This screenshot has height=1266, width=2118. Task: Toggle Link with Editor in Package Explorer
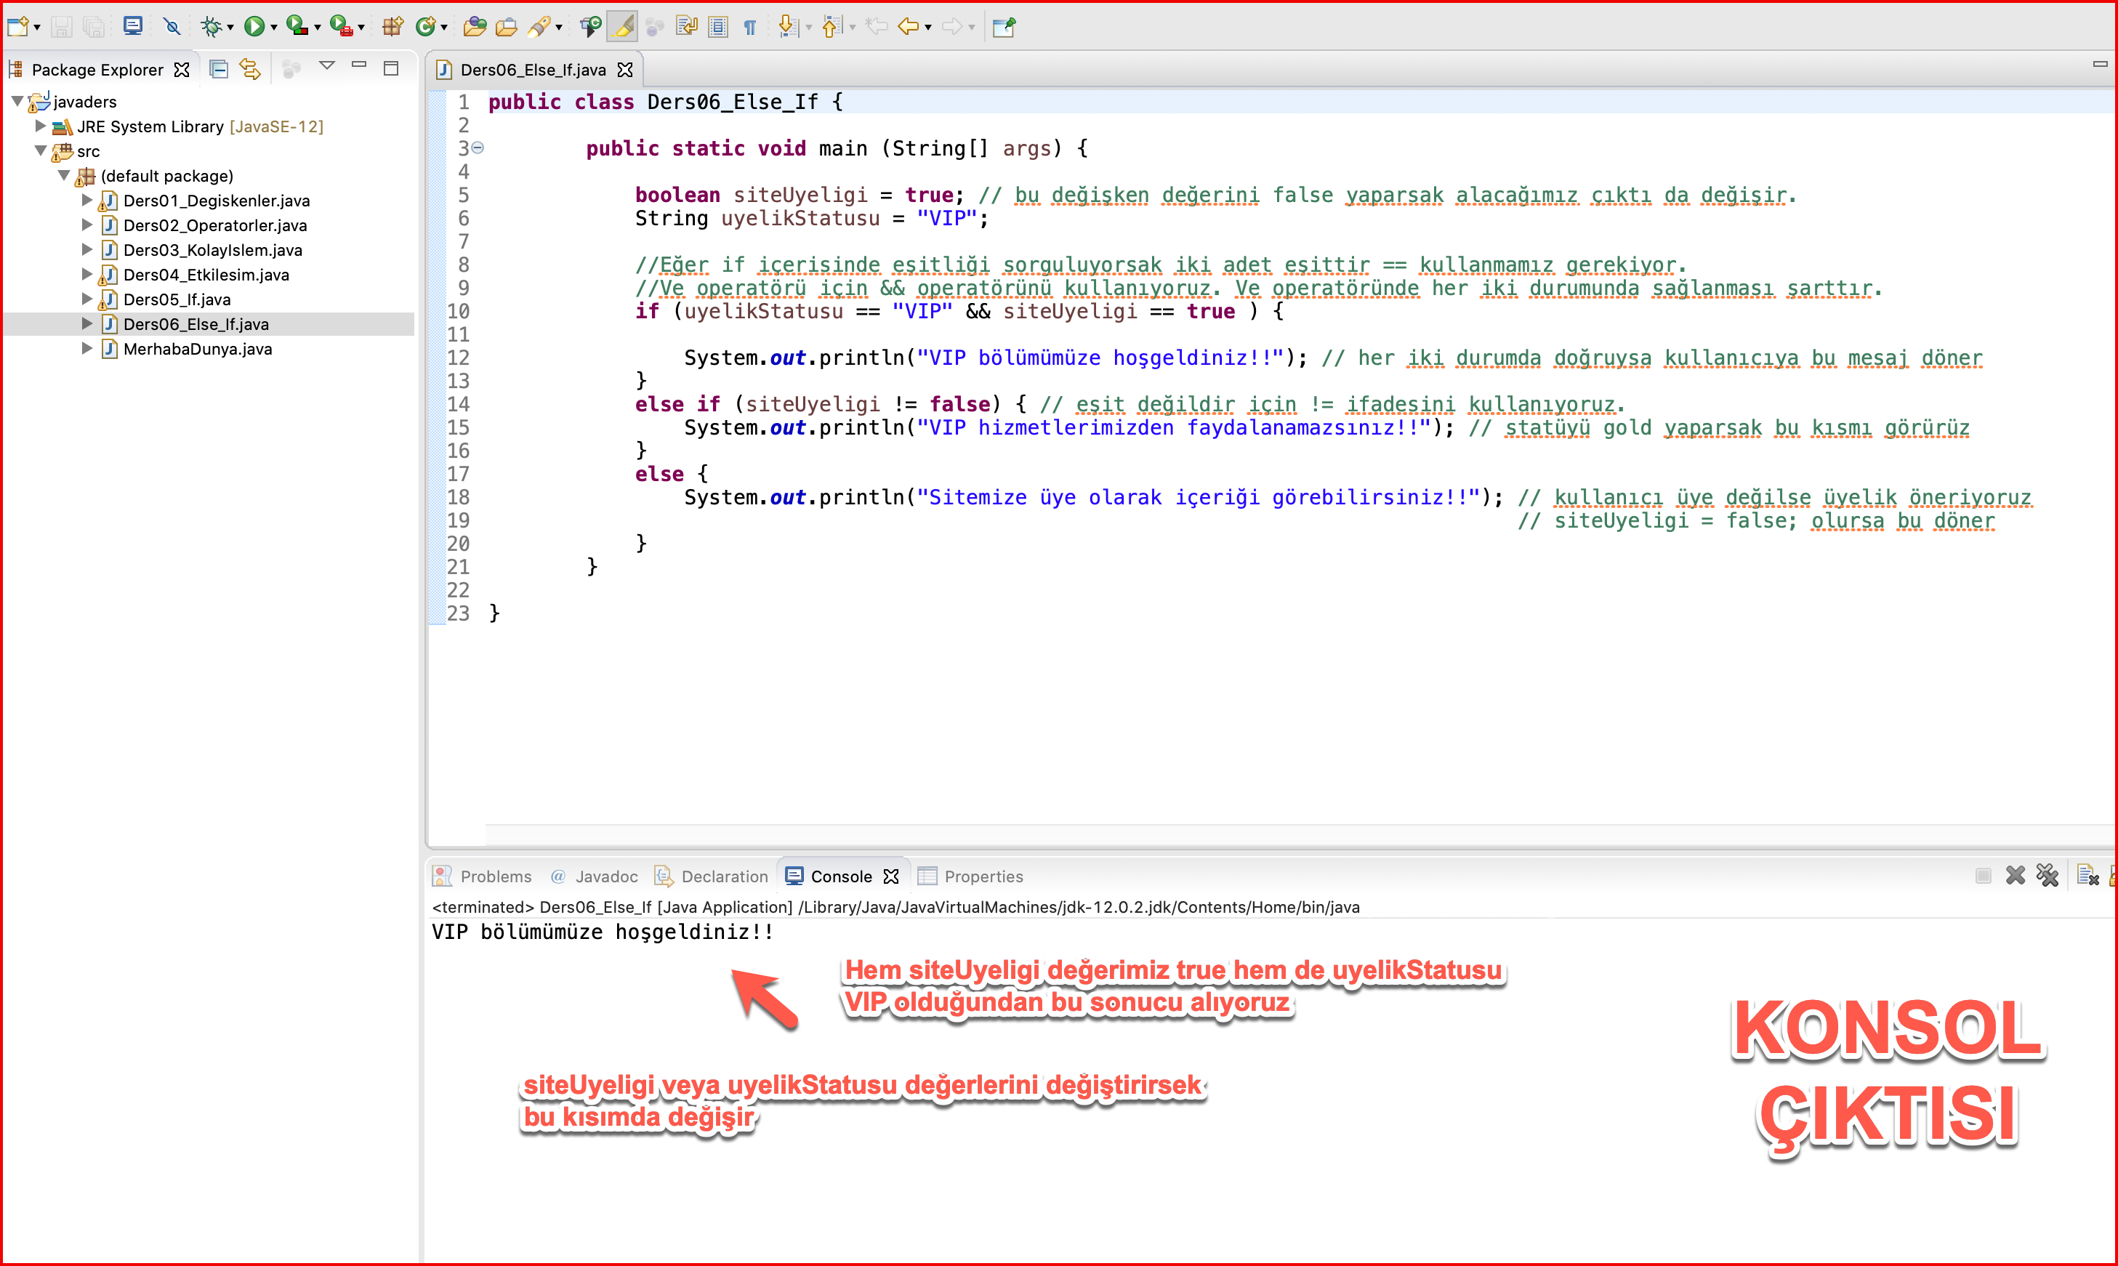click(x=250, y=69)
